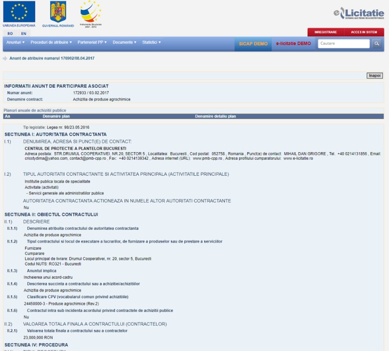Click 'Servicii generale ale administratiilor publice'

tap(66, 193)
